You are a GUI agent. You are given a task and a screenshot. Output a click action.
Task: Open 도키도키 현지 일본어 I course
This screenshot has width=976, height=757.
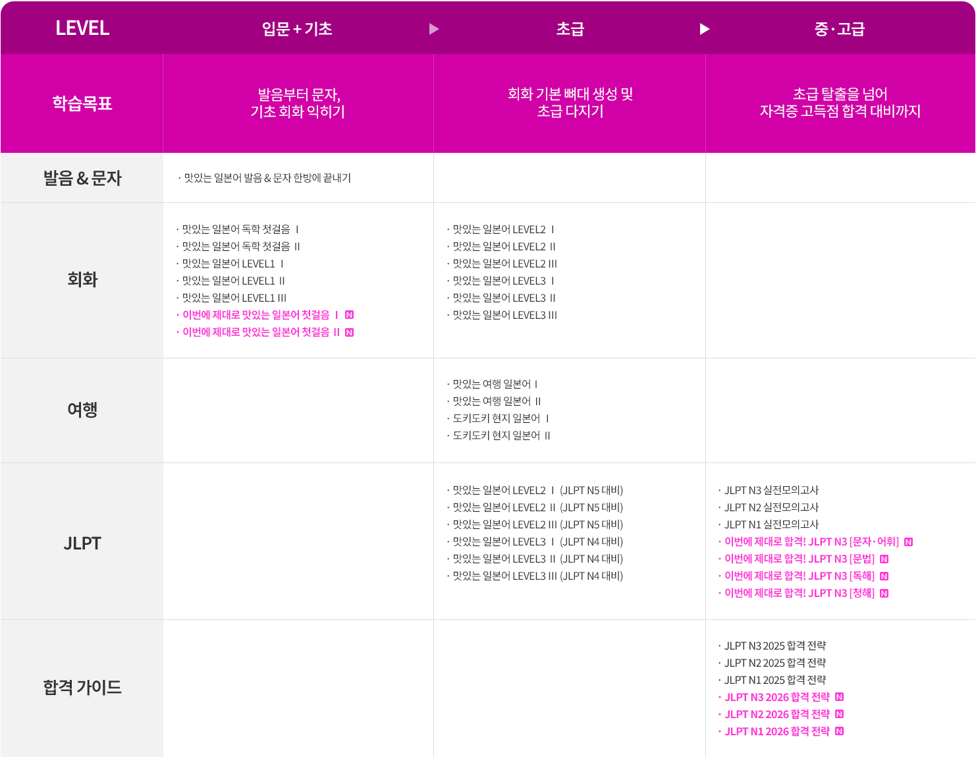pos(498,418)
